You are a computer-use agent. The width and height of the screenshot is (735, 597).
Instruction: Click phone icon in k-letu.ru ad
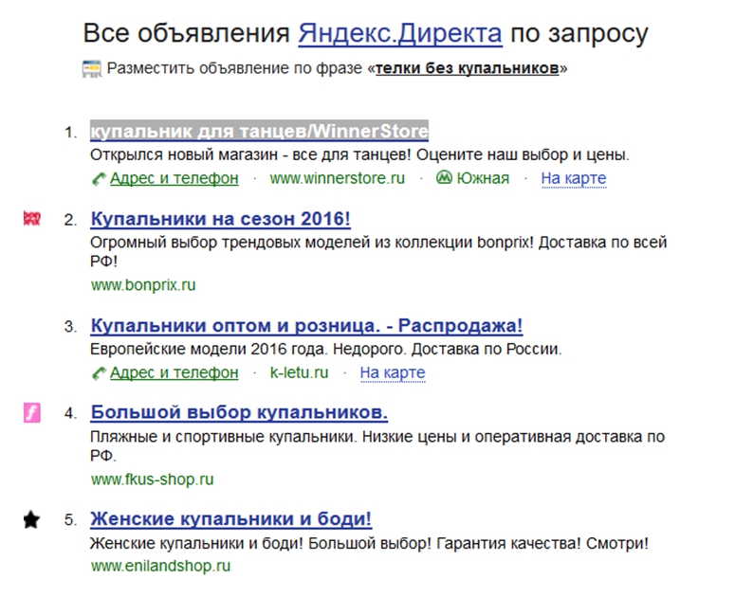(99, 373)
